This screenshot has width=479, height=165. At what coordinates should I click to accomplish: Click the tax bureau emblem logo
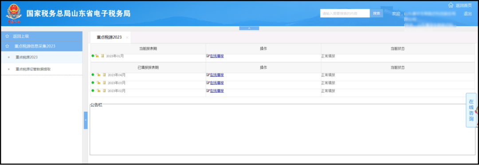pyautogui.click(x=13, y=14)
